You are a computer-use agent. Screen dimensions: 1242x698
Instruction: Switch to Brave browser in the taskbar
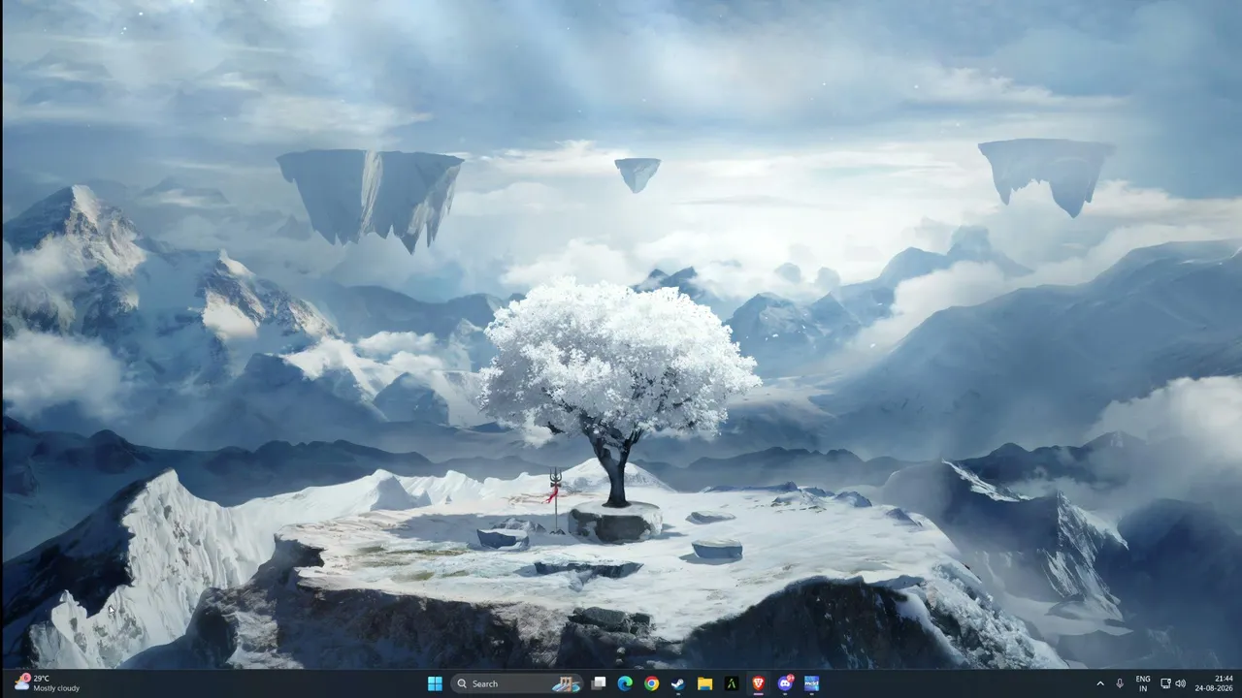coord(758,683)
